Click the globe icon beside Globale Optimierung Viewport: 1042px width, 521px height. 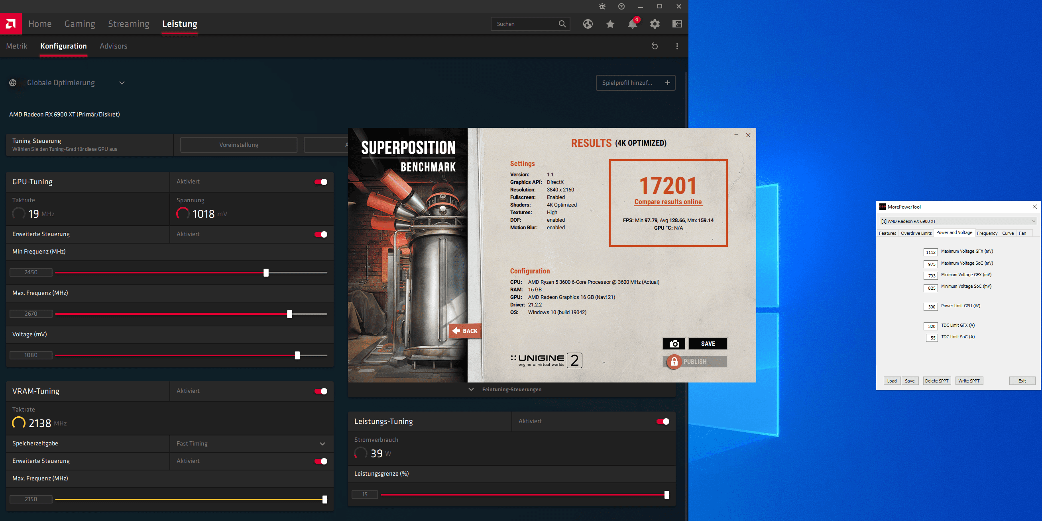[13, 83]
